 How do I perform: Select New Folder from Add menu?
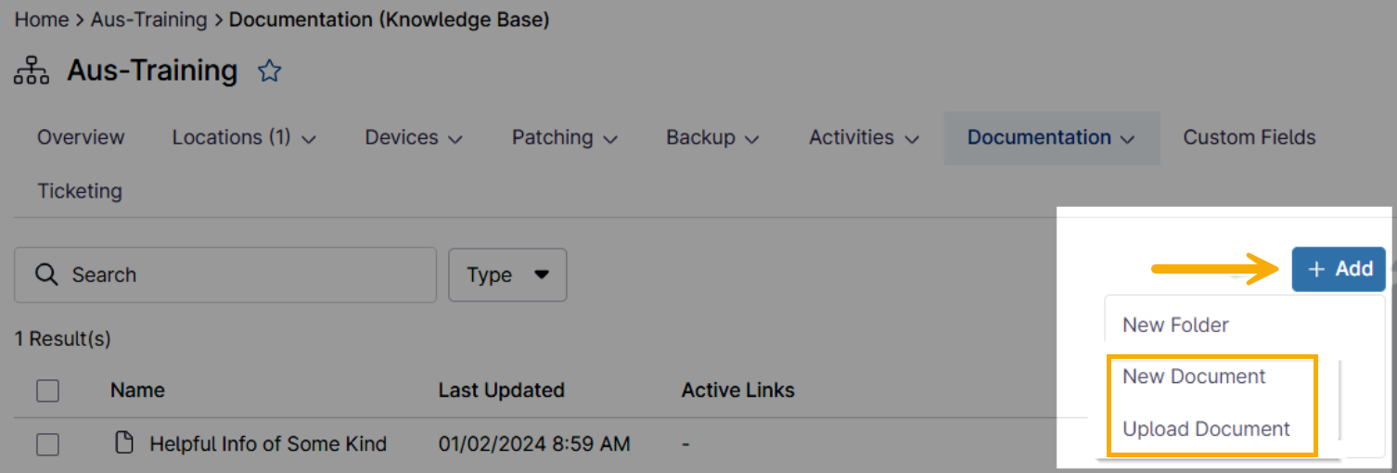(x=1175, y=326)
